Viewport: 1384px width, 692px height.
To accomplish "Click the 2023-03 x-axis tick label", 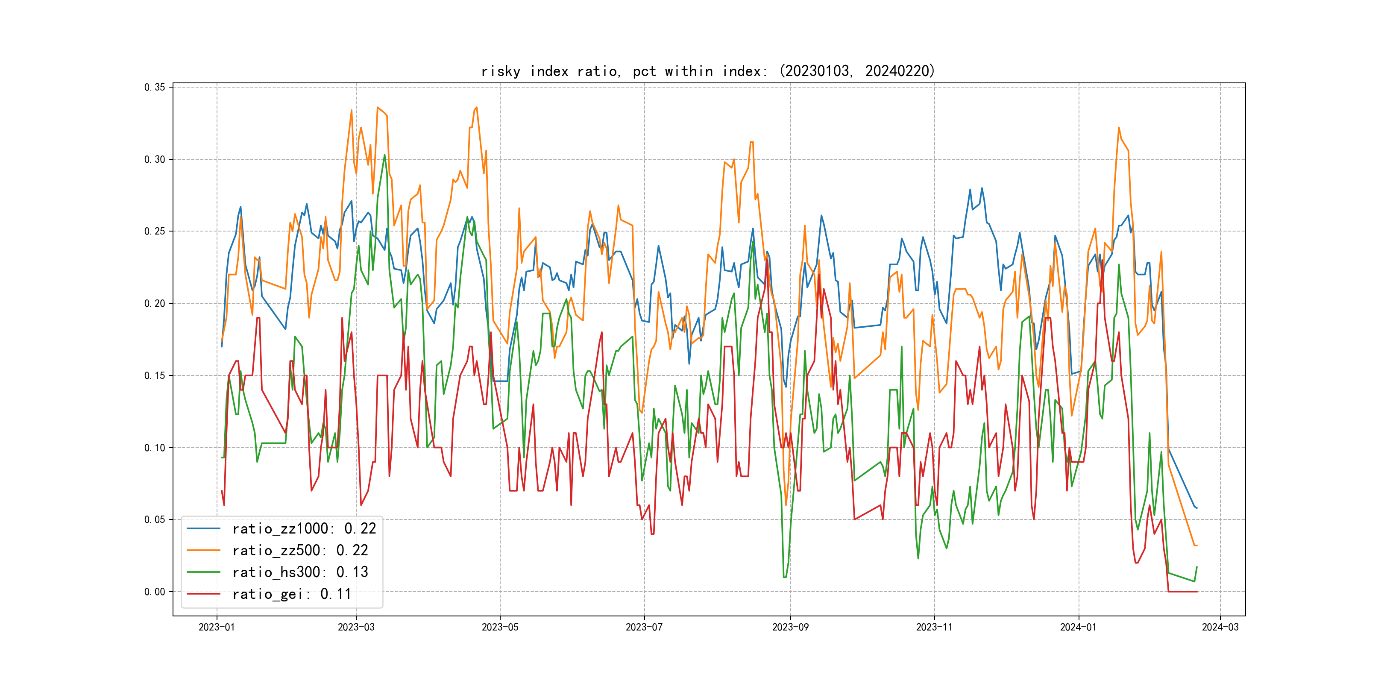I will (356, 627).
